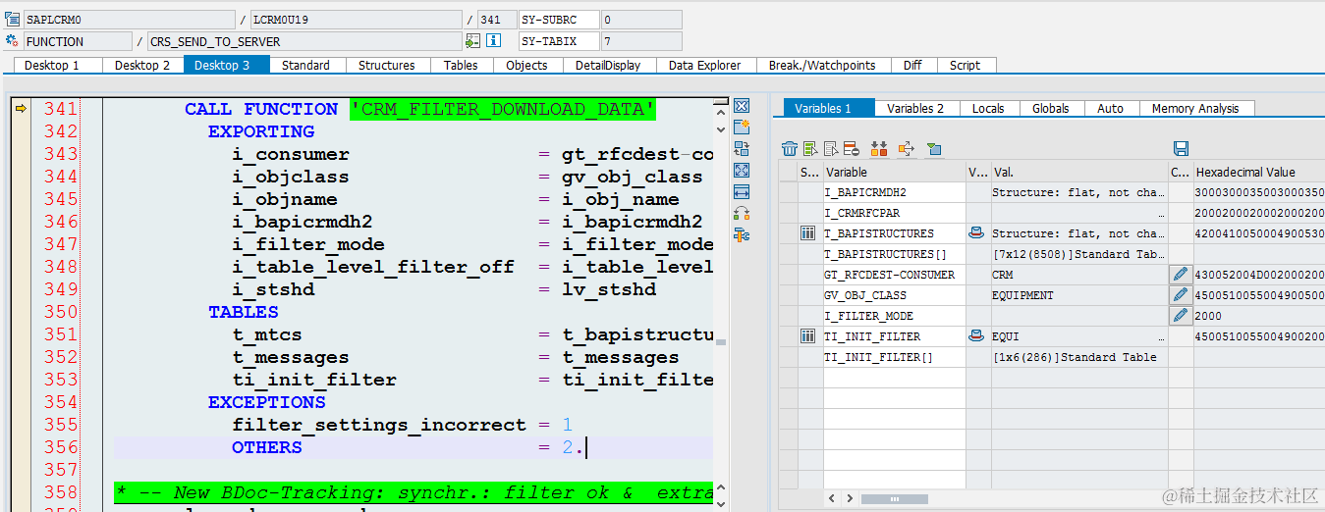
Task: Click the SY-TABIX variable field
Action: point(559,41)
